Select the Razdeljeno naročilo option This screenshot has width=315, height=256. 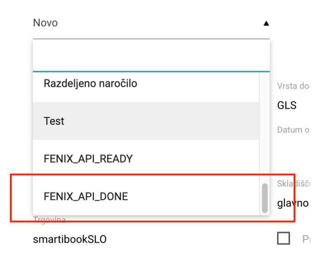click(146, 83)
